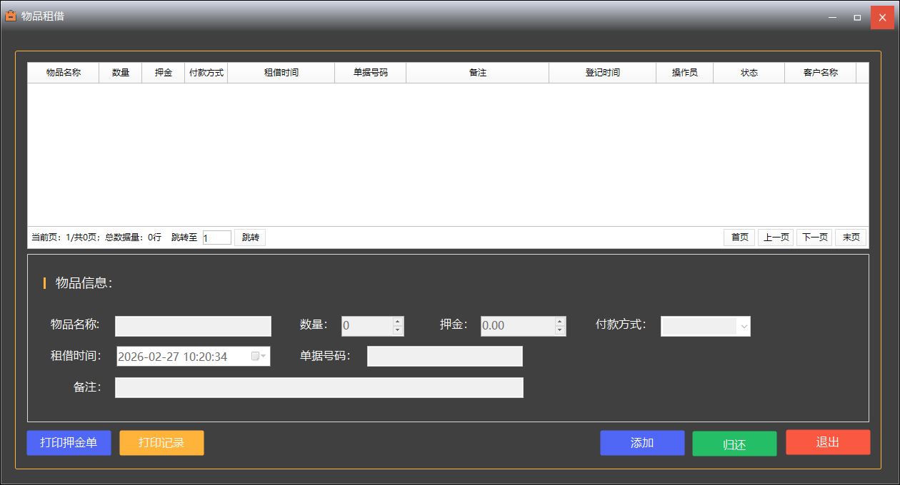Click 打印押金单 button
Screen dimensions: 900x485
click(69, 443)
